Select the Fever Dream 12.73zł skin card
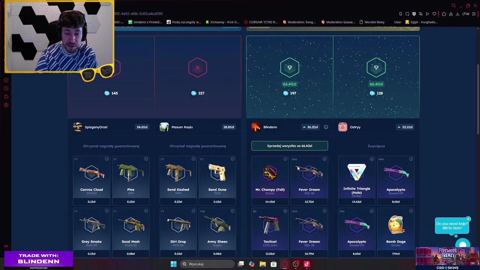 (x=309, y=180)
